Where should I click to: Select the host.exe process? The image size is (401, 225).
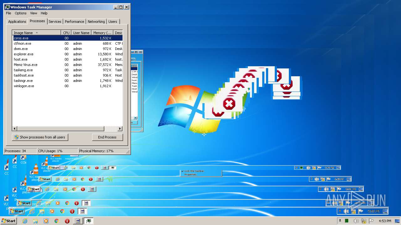point(67,59)
